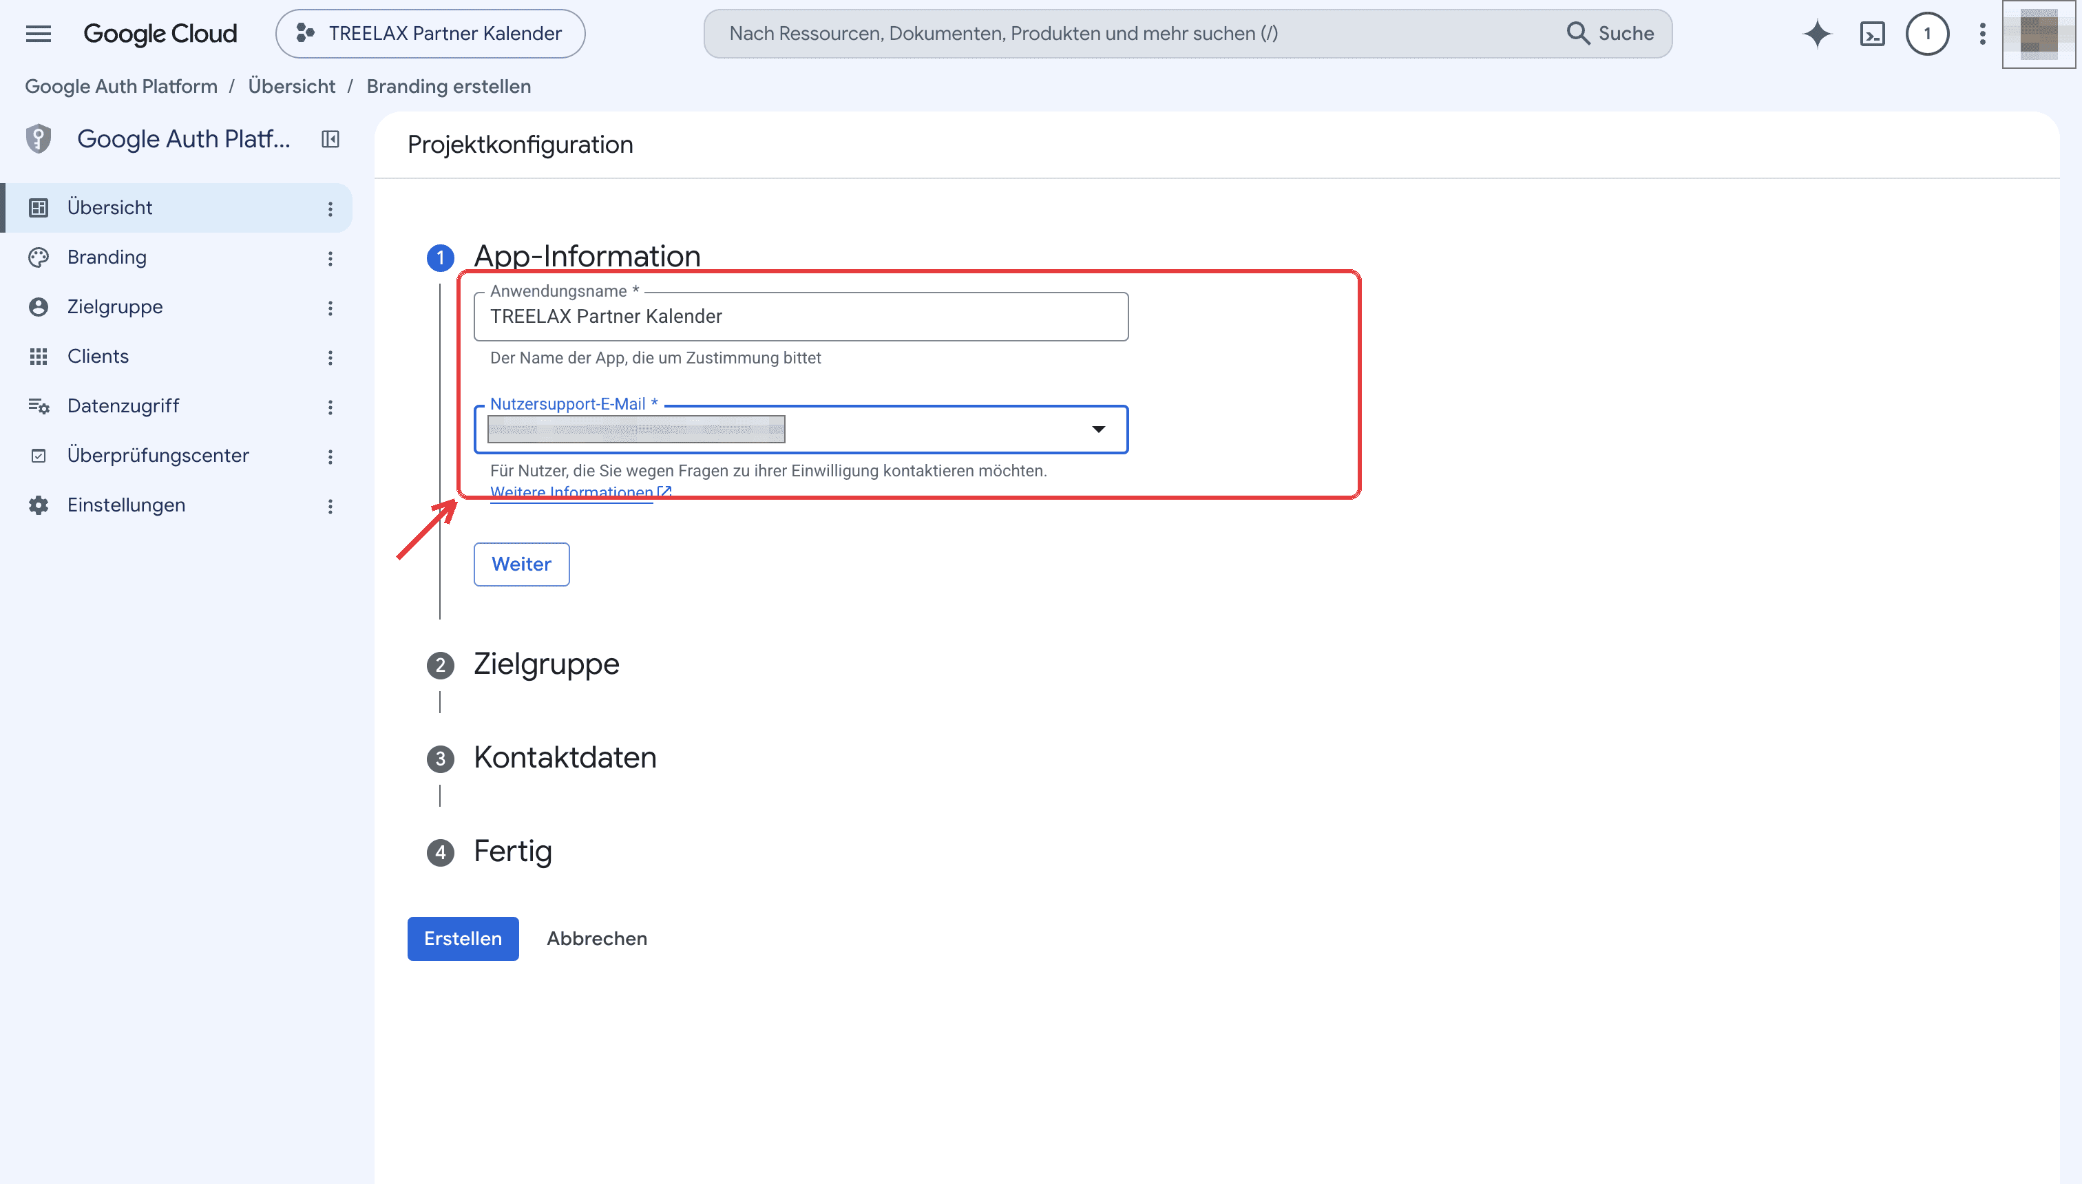The width and height of the screenshot is (2082, 1184).
Task: Open more options for Datenzugriff
Action: pyautogui.click(x=330, y=408)
